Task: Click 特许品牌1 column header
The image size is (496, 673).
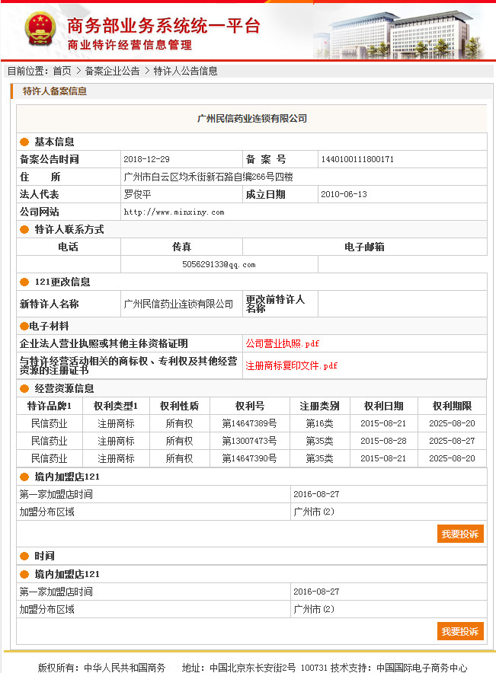Action: click(49, 406)
